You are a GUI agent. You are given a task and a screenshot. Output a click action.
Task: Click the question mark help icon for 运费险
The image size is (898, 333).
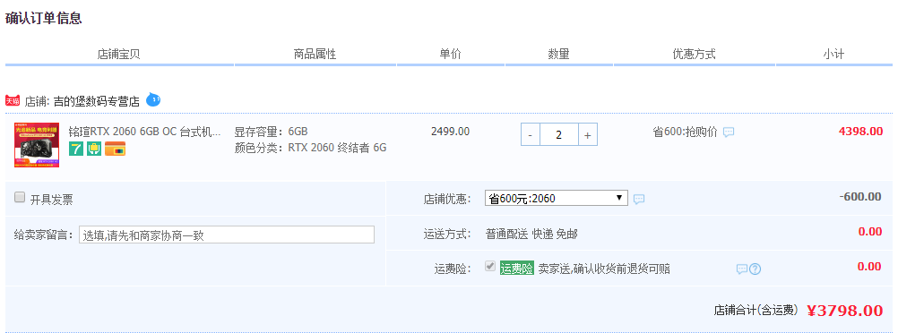coord(755,269)
